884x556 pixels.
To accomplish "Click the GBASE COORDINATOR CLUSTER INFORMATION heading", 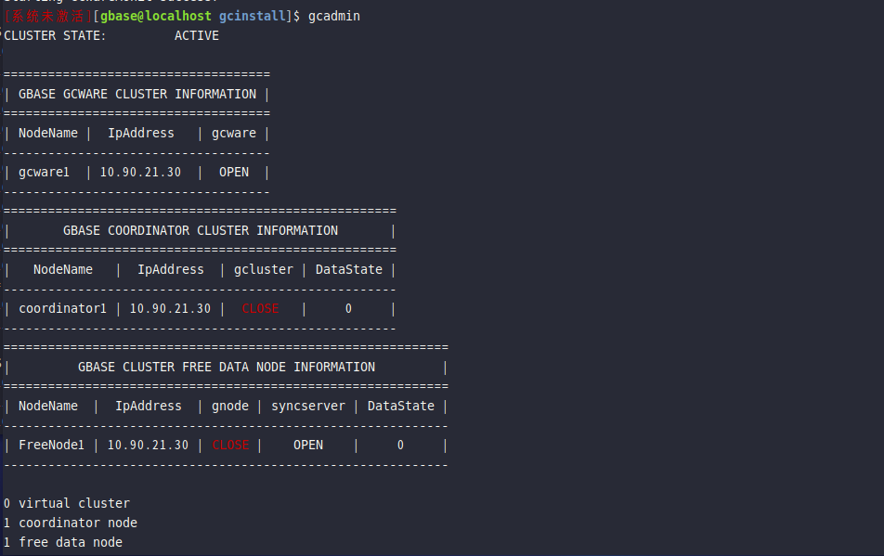I will click(x=201, y=230).
